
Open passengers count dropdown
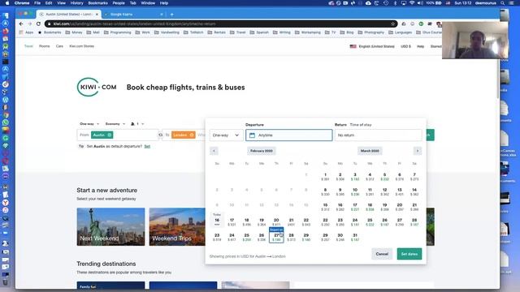[137, 124]
